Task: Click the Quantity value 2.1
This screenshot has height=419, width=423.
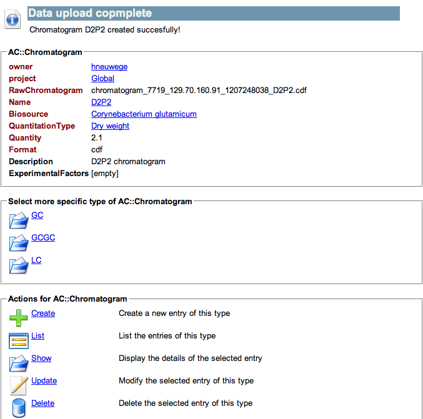Action: pos(97,138)
